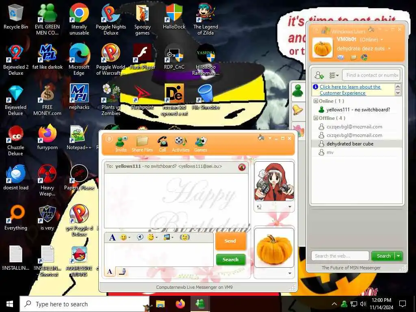Open Activities in the conversation window

click(180, 144)
